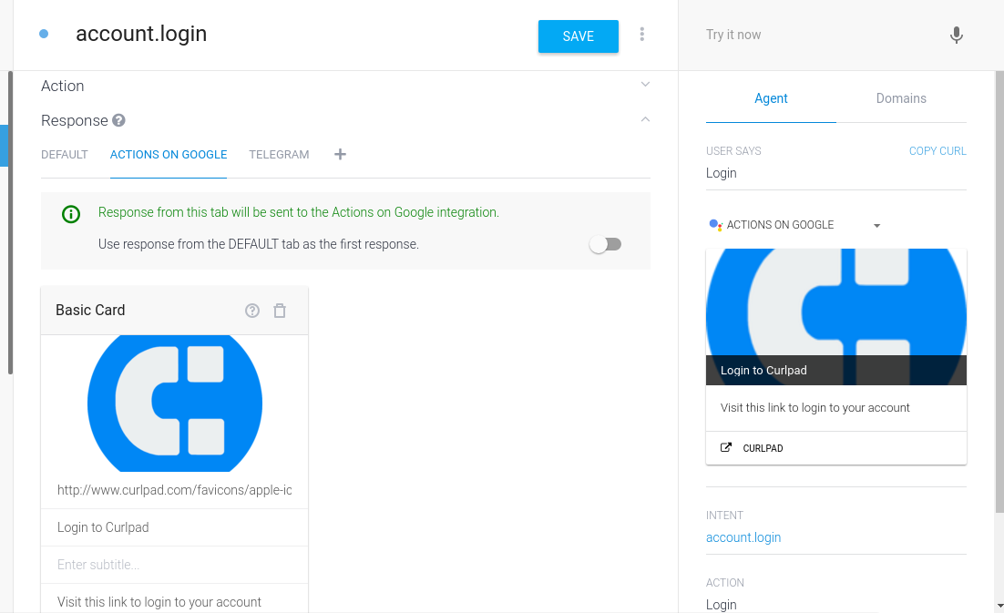Click COPY CURL link
The height and width of the screenshot is (613, 1004).
click(937, 151)
